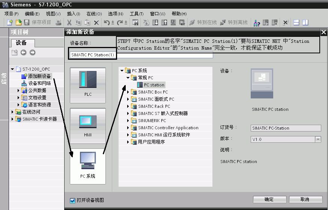The height and width of the screenshot is (210, 328).
Task: Open the 帮助(H) menu
Action: (x=179, y=14)
